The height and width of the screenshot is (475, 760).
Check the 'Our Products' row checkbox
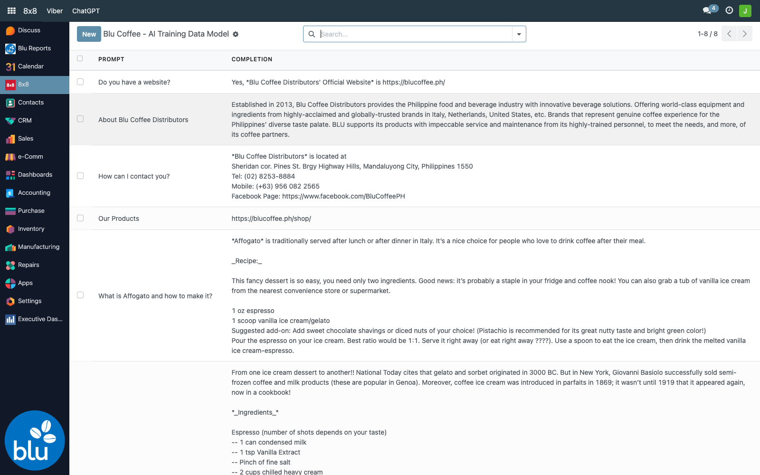[80, 218]
